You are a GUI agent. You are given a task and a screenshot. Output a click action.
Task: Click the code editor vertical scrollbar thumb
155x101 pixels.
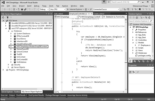pyautogui.click(x=126, y=56)
